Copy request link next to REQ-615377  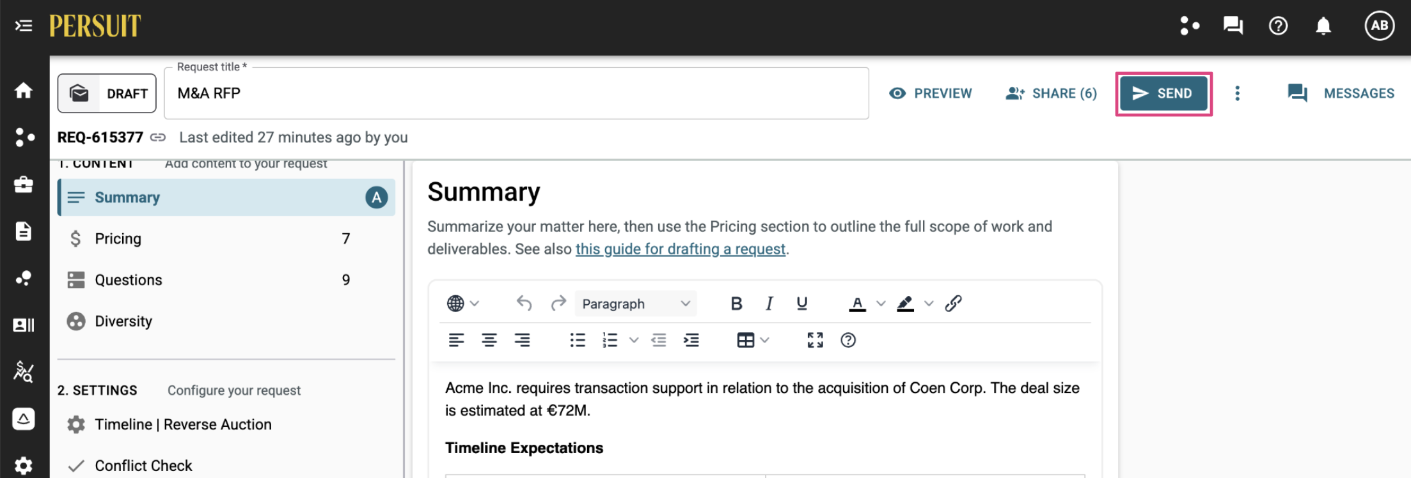pyautogui.click(x=158, y=137)
